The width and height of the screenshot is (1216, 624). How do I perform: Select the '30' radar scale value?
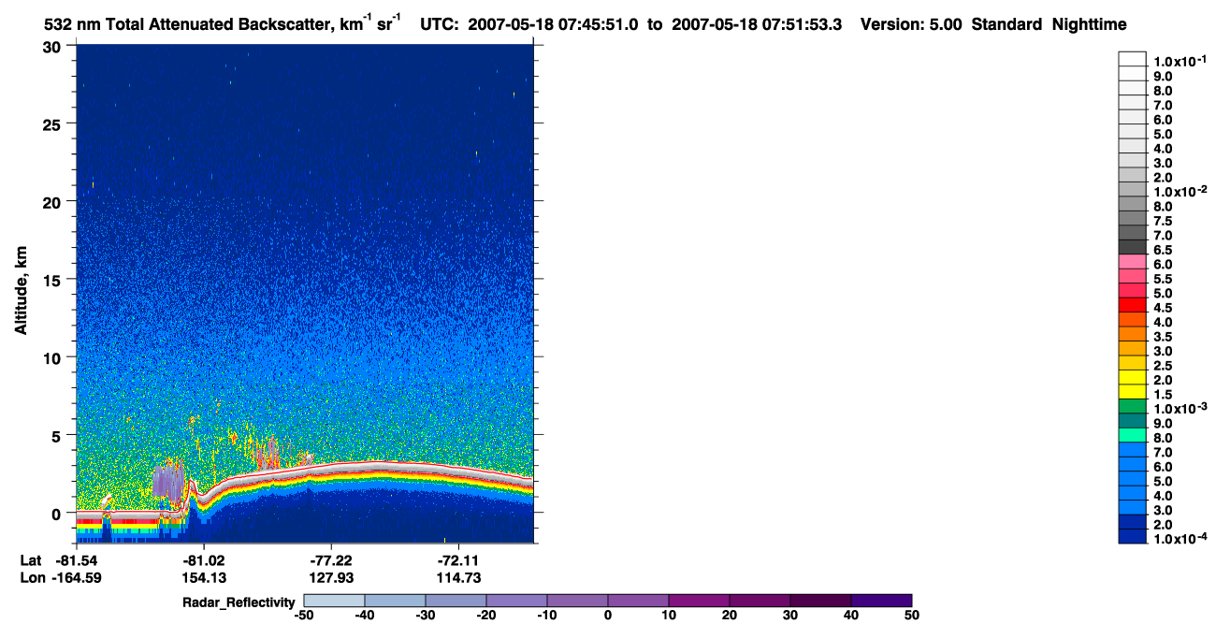(x=790, y=615)
